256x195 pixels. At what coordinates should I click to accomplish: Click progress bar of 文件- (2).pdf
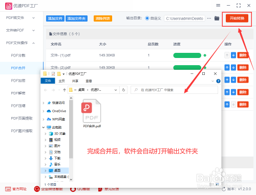[x=187, y=67]
